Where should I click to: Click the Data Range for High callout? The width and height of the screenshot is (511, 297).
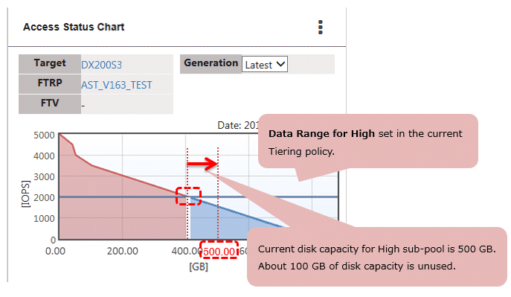[x=368, y=142]
